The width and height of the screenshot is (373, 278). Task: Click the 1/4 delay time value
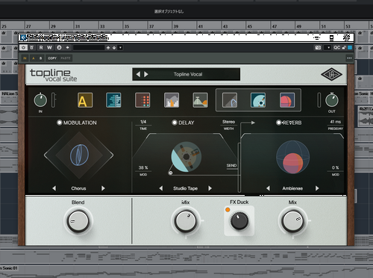pyautogui.click(x=143, y=122)
